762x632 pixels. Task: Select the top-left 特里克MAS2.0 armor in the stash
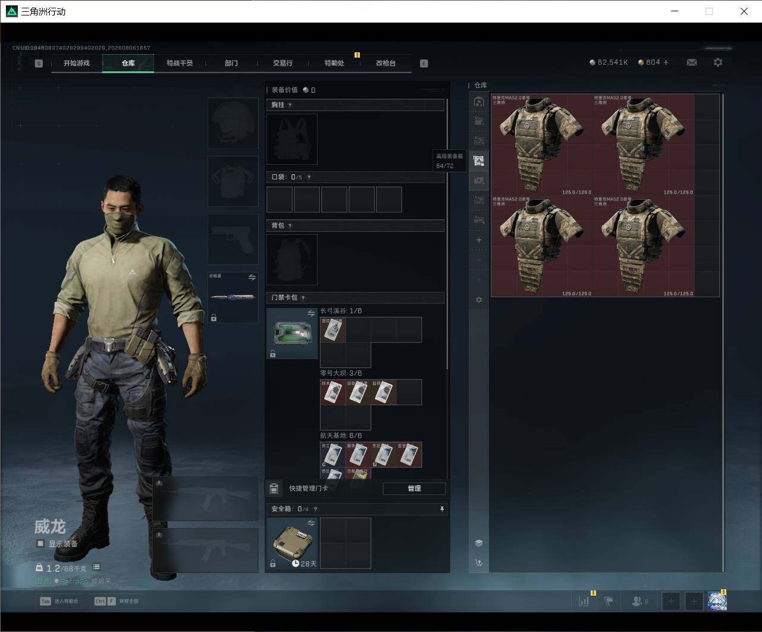pyautogui.click(x=542, y=144)
